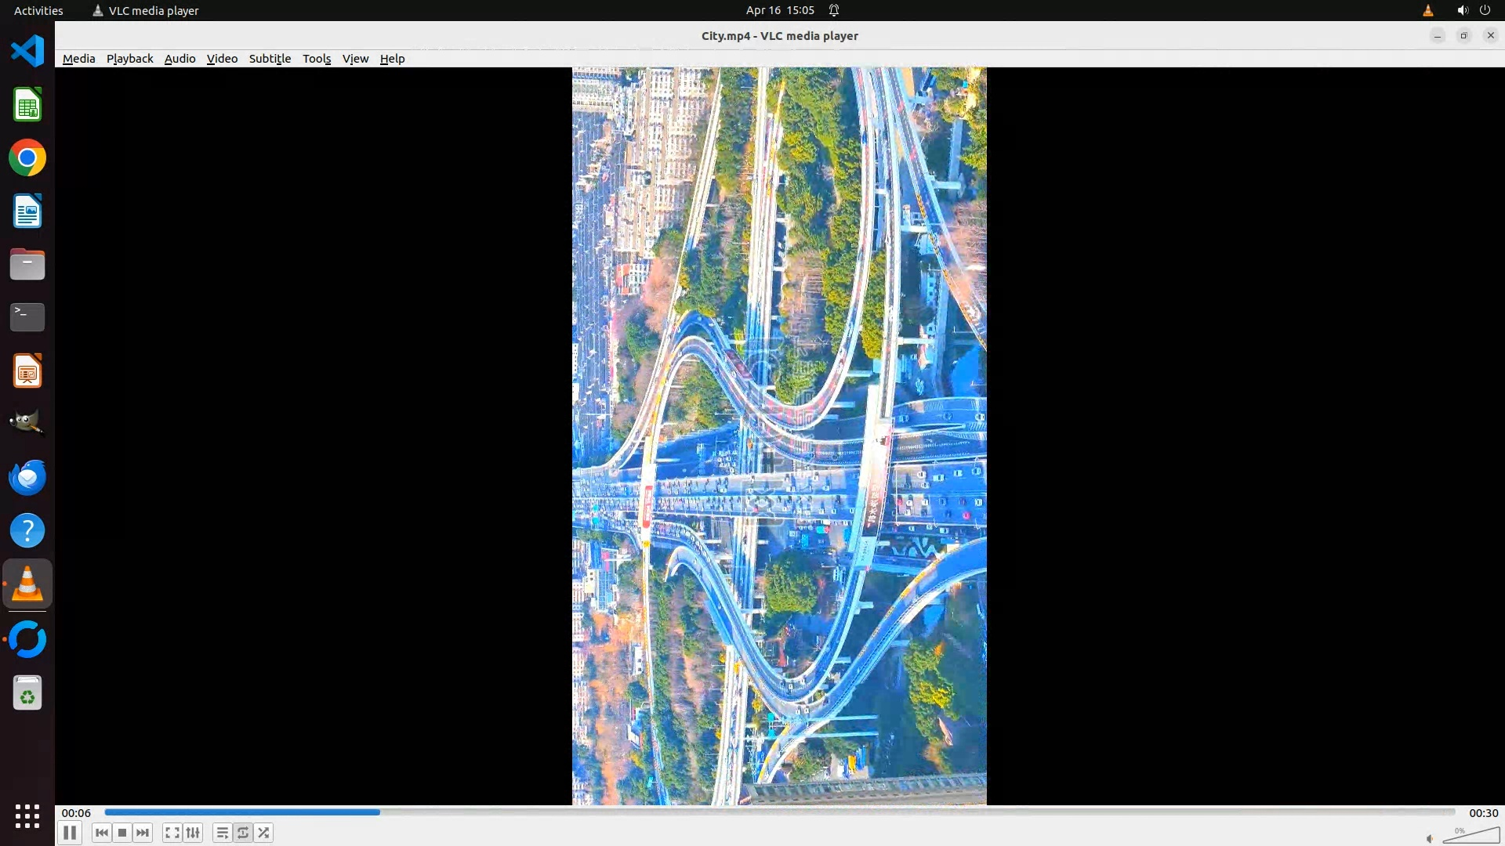Image resolution: width=1505 pixels, height=846 pixels.
Task: Show extended settings equalizer icon
Action: click(193, 833)
